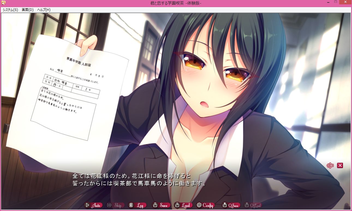Click the Skip button
Screen dimensions: 352x211
click(115, 205)
